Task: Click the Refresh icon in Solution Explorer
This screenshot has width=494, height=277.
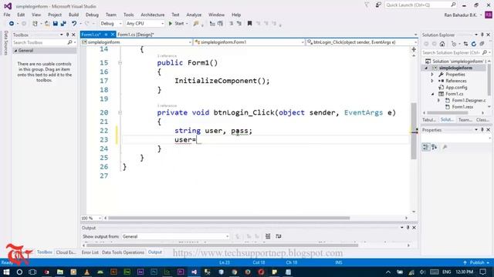Action: (x=473, y=44)
